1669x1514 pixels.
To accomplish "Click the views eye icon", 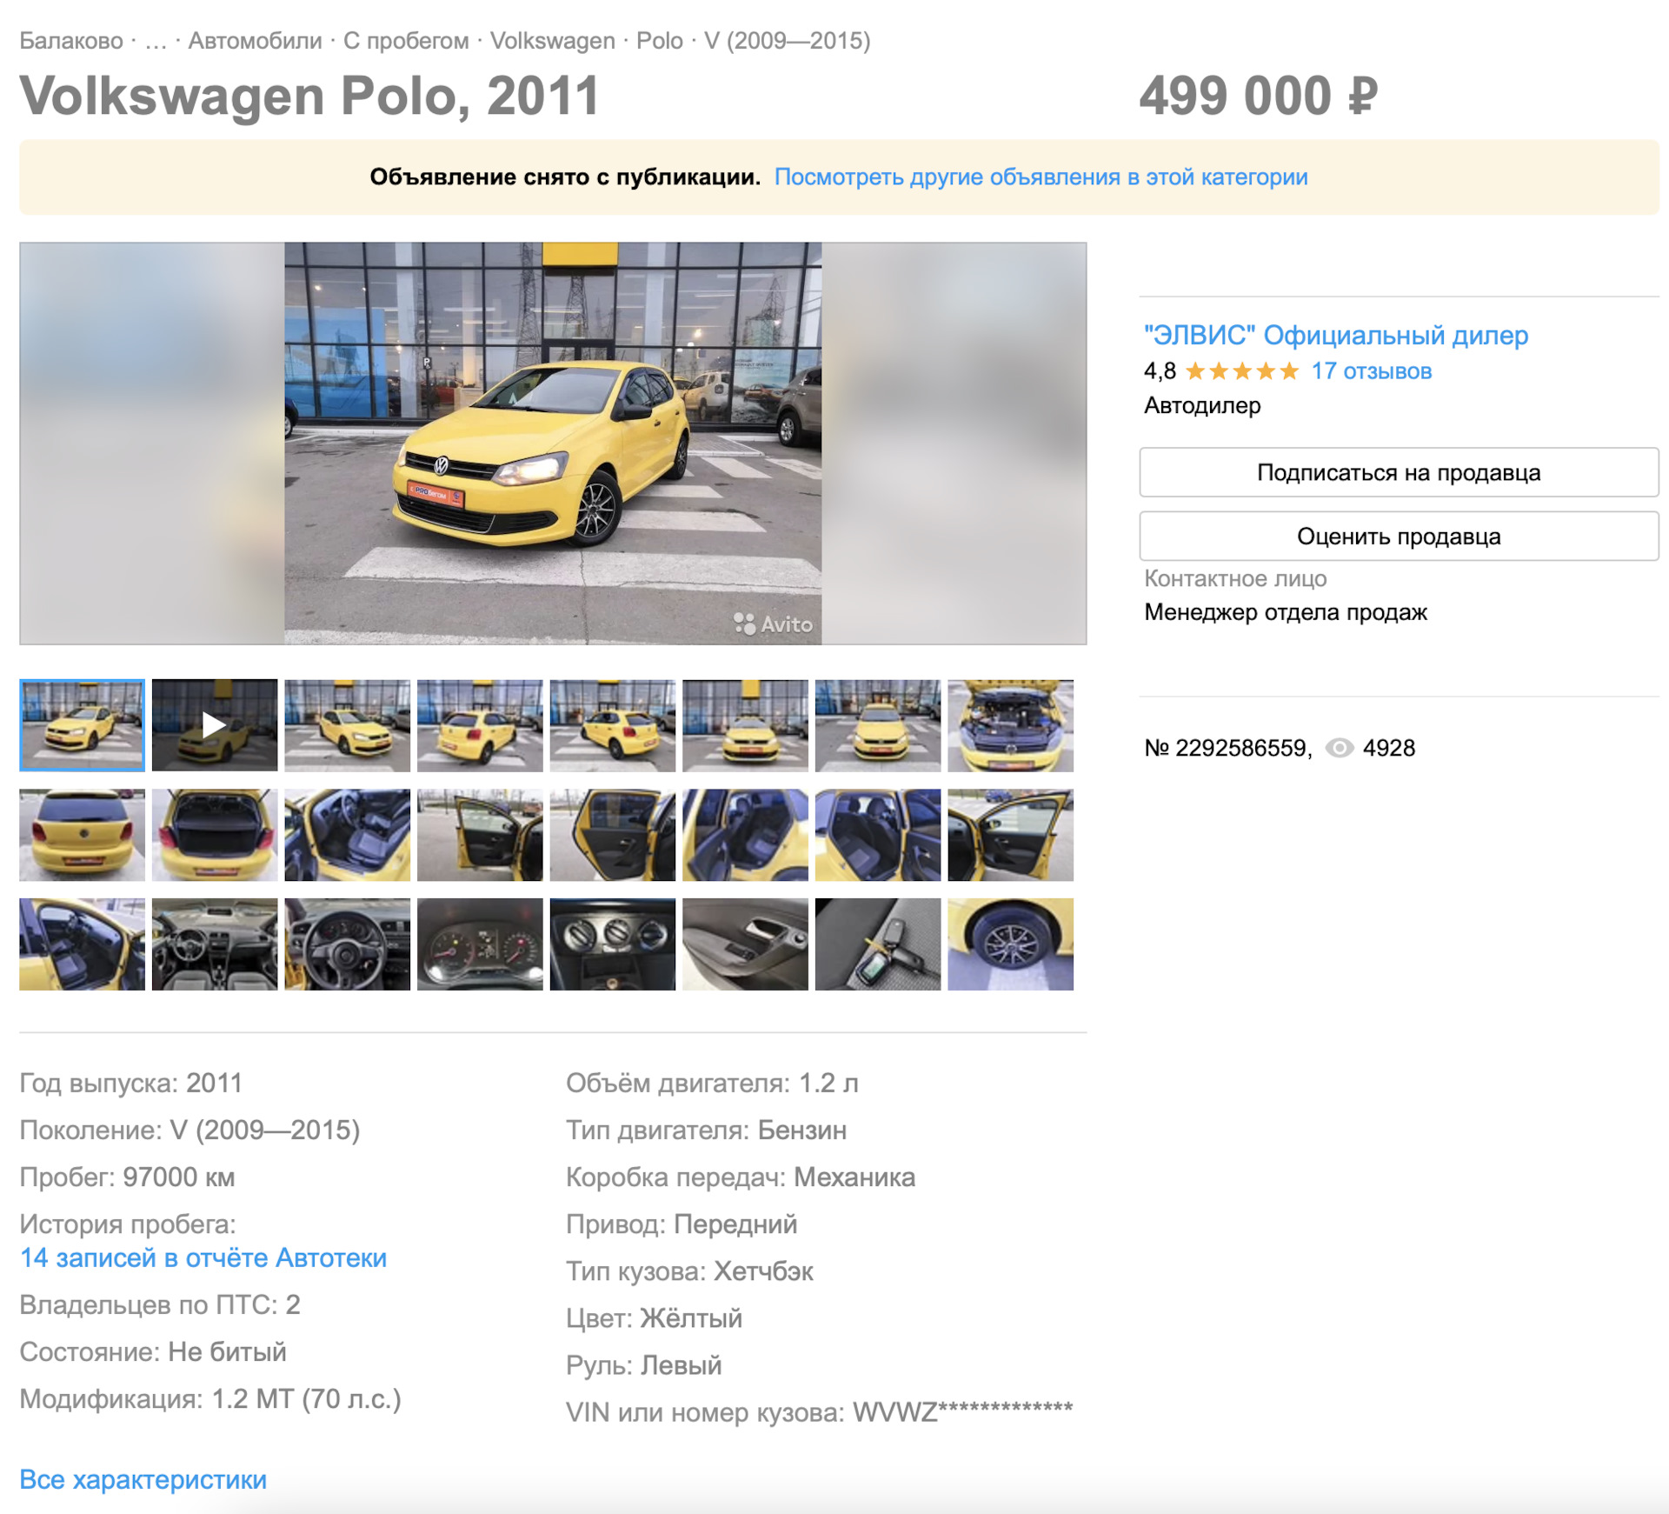I will (x=1340, y=748).
